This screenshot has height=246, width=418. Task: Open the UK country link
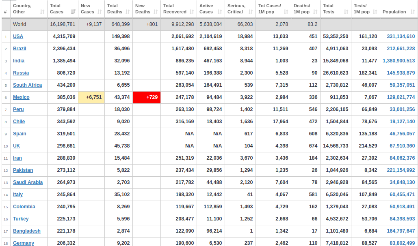click(x=17, y=146)
